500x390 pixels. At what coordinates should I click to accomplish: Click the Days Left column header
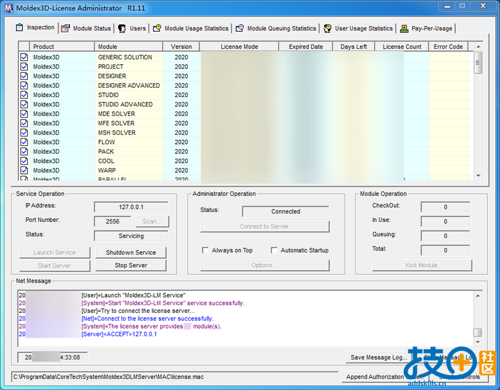tap(354, 46)
